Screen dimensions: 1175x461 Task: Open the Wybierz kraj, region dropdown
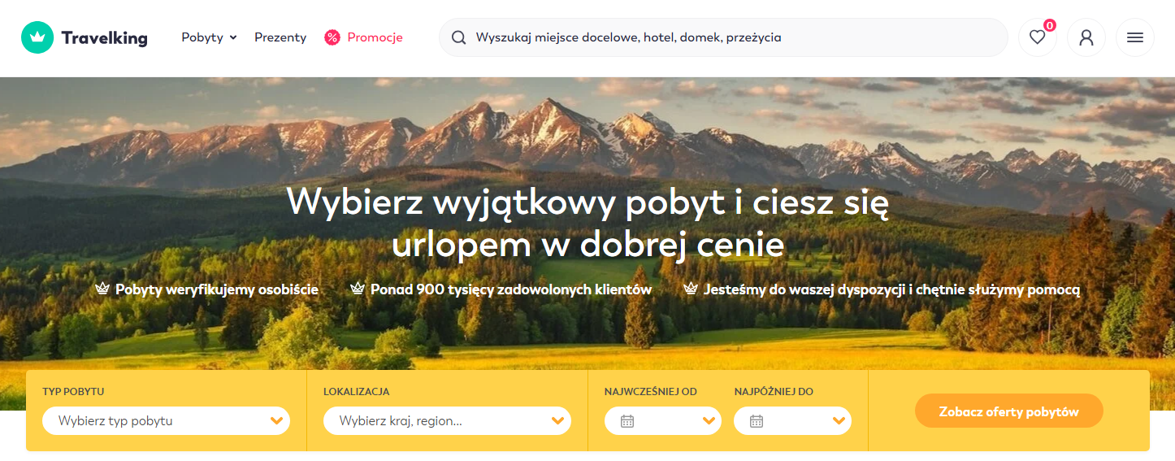pos(447,421)
